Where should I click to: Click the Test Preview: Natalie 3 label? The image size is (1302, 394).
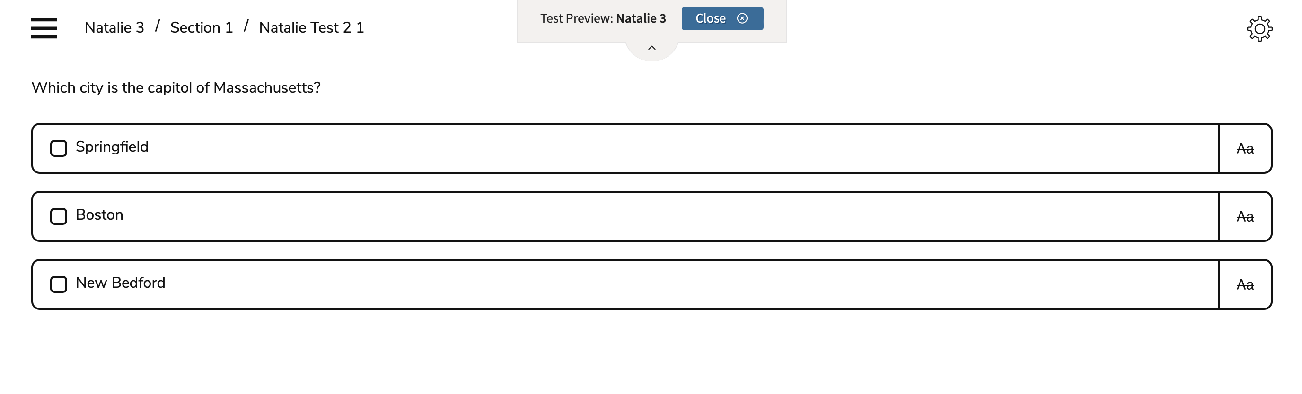[x=603, y=18]
